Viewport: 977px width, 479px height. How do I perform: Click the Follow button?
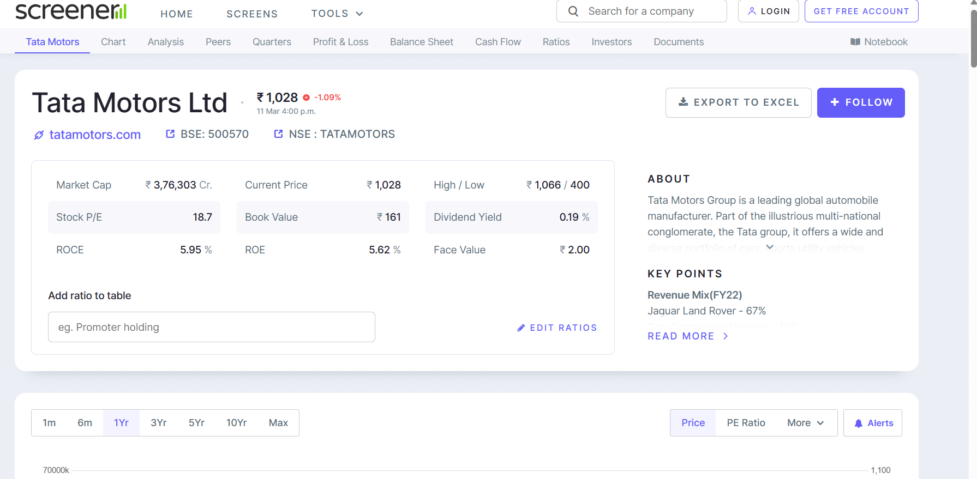click(x=861, y=102)
